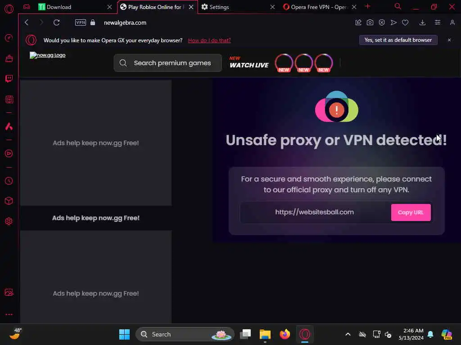Take a snapshot with camera icon

pyautogui.click(x=370, y=22)
